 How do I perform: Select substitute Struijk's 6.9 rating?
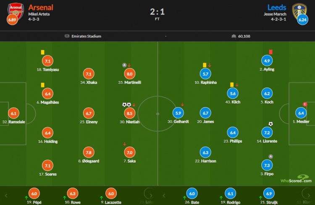click(269, 193)
